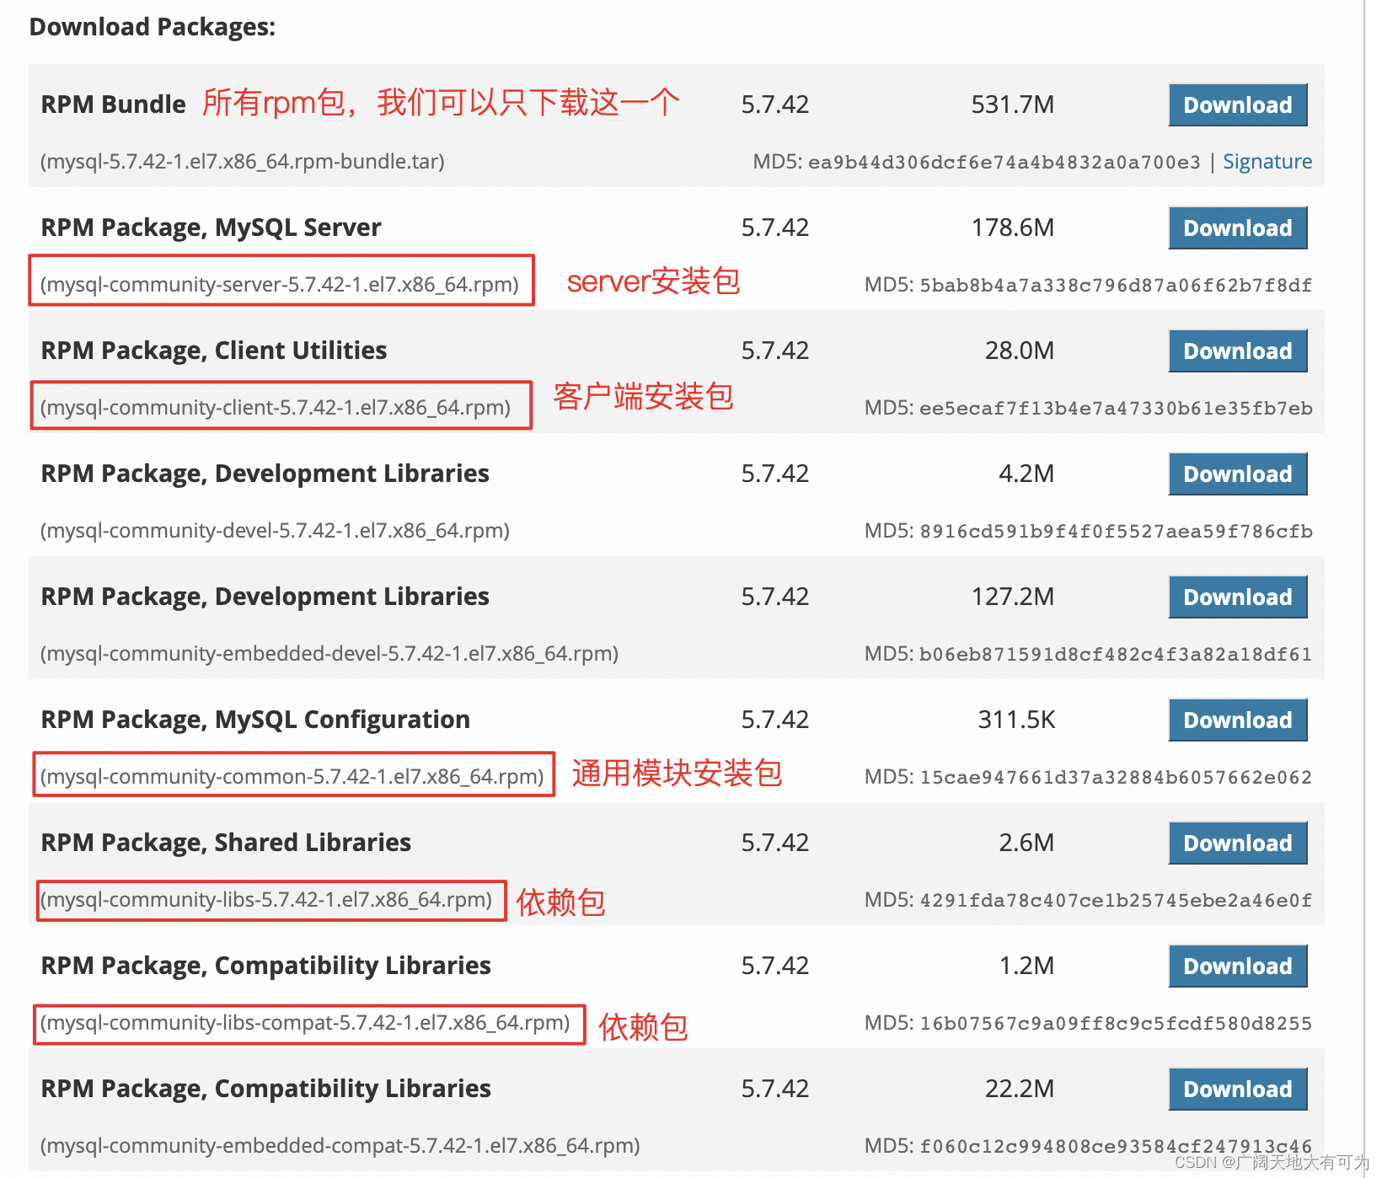1382x1178 pixels.
Task: Download the RPM Bundle package
Action: [1237, 104]
